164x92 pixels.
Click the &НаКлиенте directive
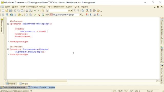click(16, 47)
